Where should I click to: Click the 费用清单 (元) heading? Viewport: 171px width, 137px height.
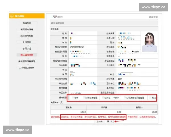coord(57,102)
